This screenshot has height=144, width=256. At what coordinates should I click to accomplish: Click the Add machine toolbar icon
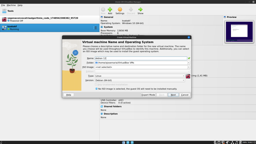pos(110,9)
